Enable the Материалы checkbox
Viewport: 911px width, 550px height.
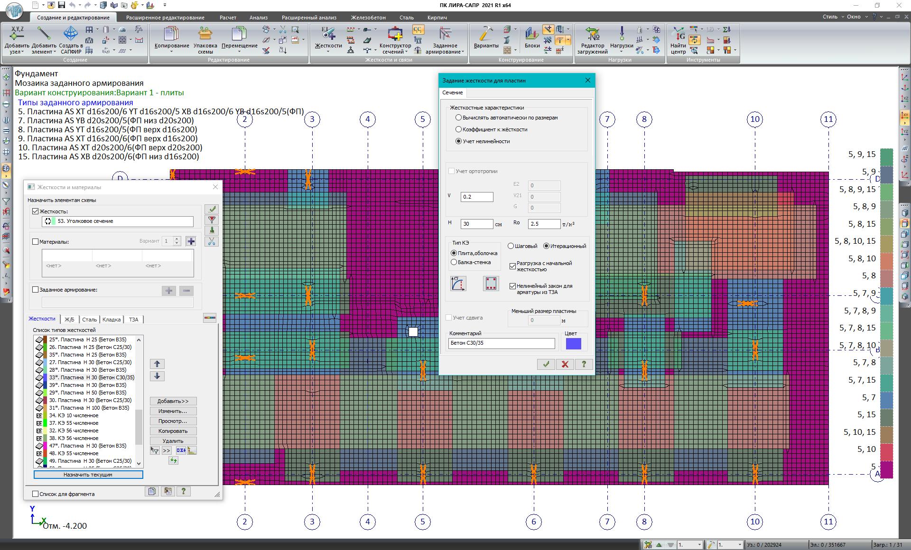pos(36,241)
